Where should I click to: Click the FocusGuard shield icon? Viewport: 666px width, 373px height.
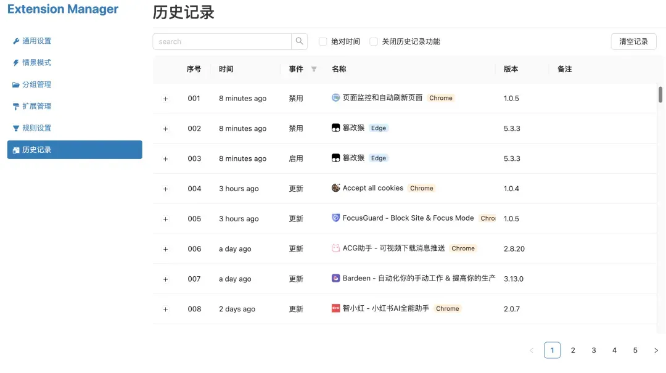point(335,218)
